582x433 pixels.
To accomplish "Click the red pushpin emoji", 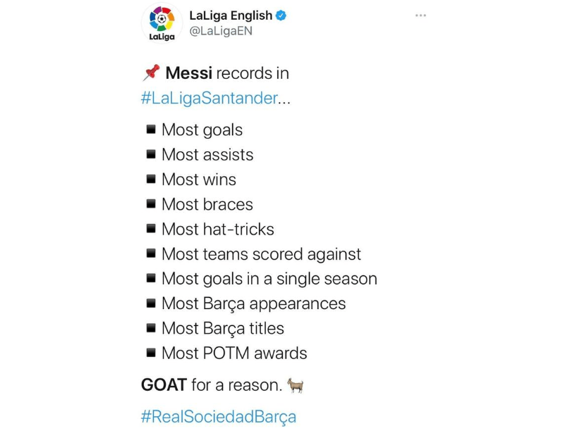I will pos(151,73).
